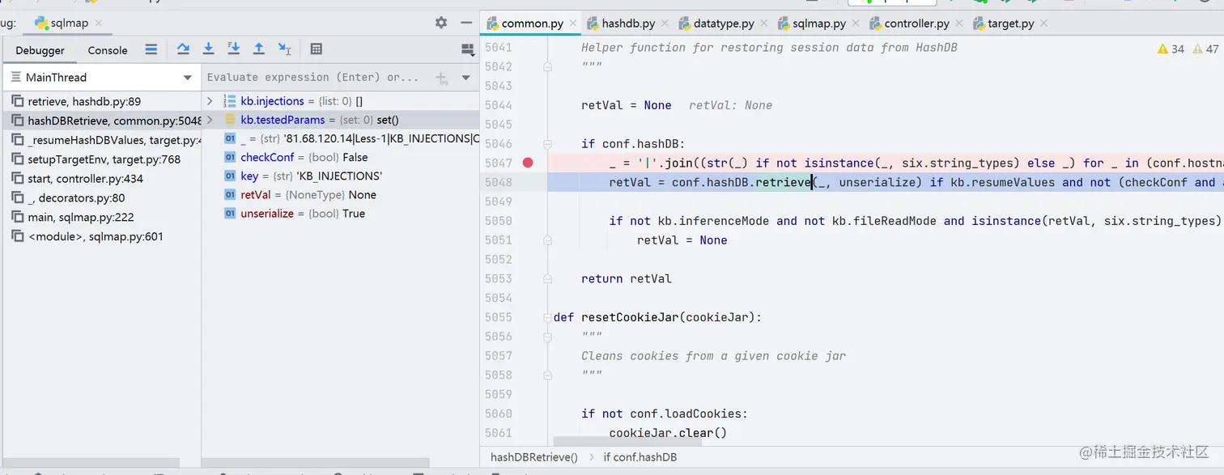The image size is (1224, 475).
Task: Close the common.py tab
Action: pos(572,24)
